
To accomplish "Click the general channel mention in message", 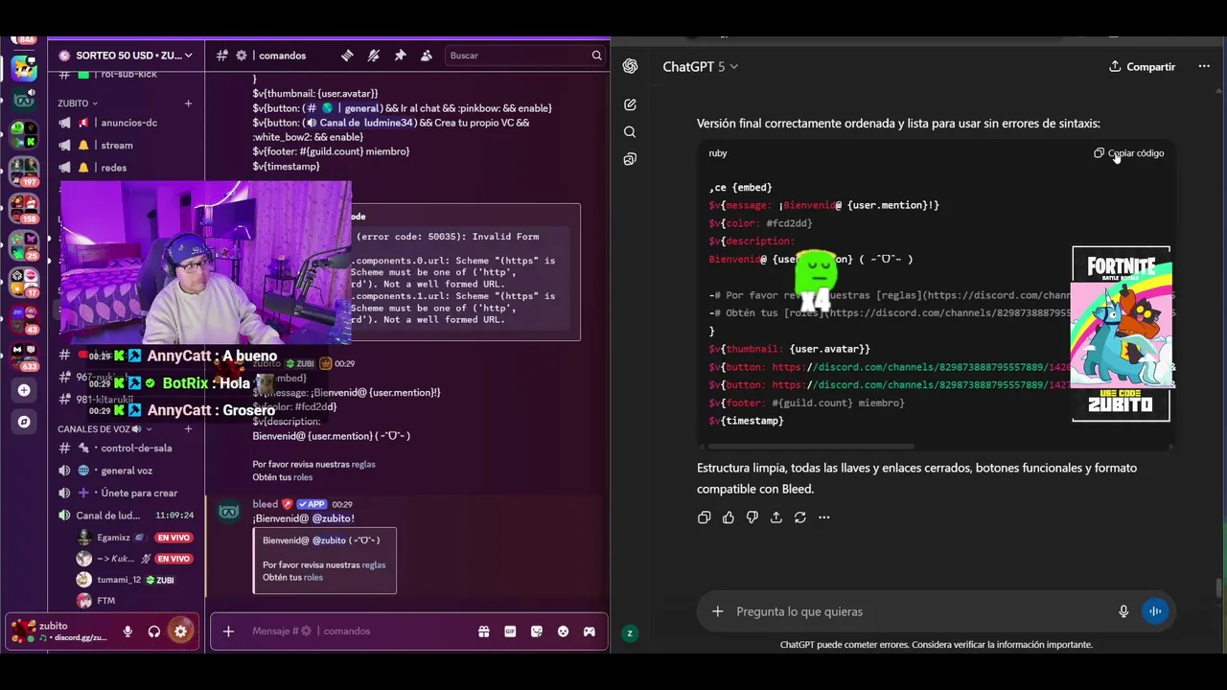I will 341,108.
